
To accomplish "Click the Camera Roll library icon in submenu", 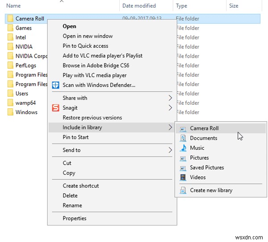I will pos(183,129).
